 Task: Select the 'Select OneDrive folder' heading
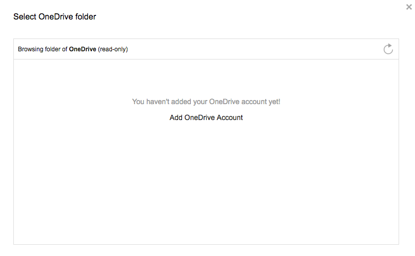point(54,17)
